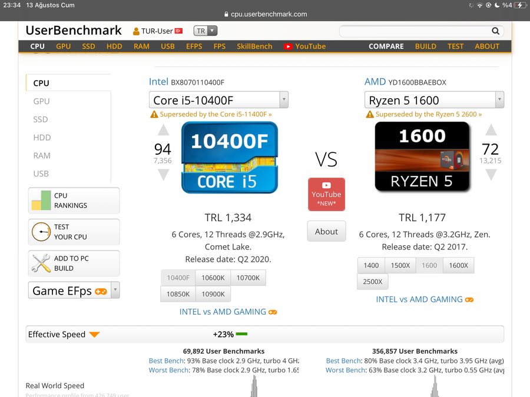This screenshot has width=530, height=397.
Task: Click the orange Effective Speed triangle
Action: pyautogui.click(x=94, y=335)
